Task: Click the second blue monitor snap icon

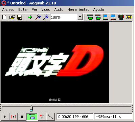Action: click(x=113, y=17)
